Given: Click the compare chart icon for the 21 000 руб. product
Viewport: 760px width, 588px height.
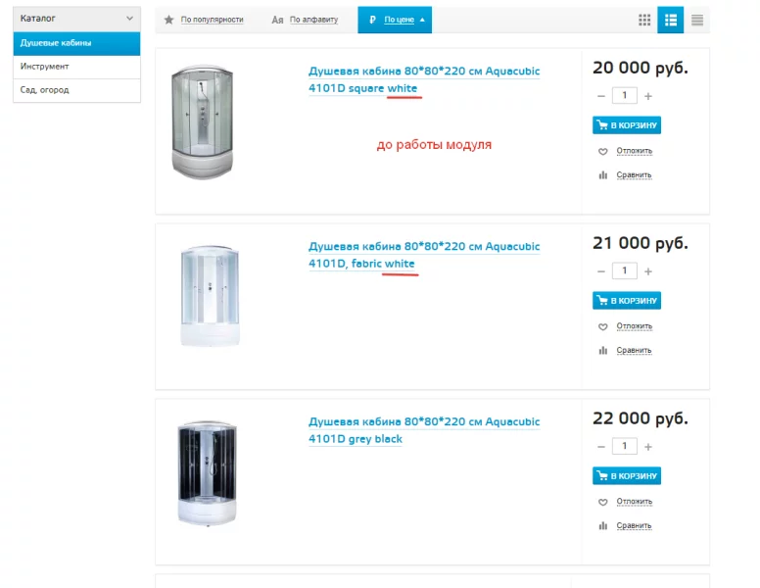Looking at the screenshot, I should pos(602,350).
